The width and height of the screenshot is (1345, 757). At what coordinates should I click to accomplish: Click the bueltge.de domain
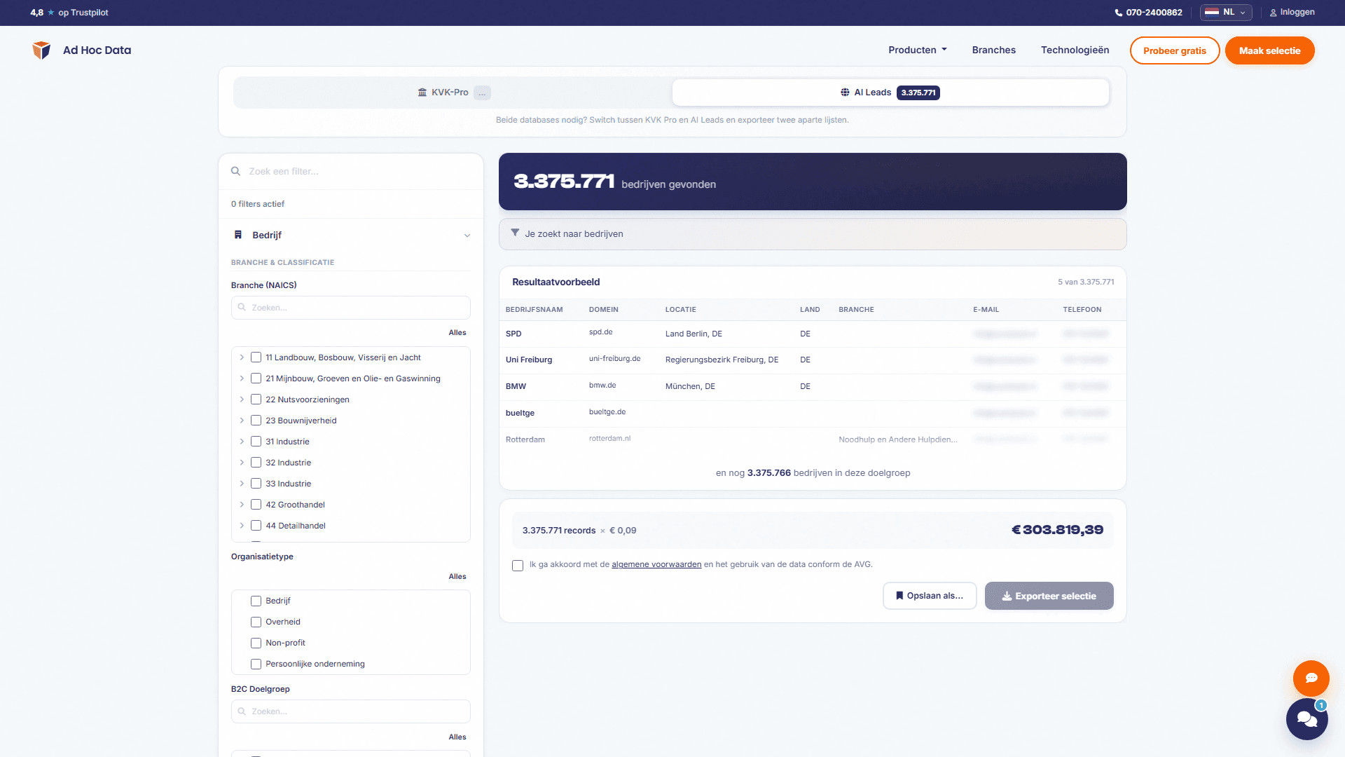tap(607, 412)
